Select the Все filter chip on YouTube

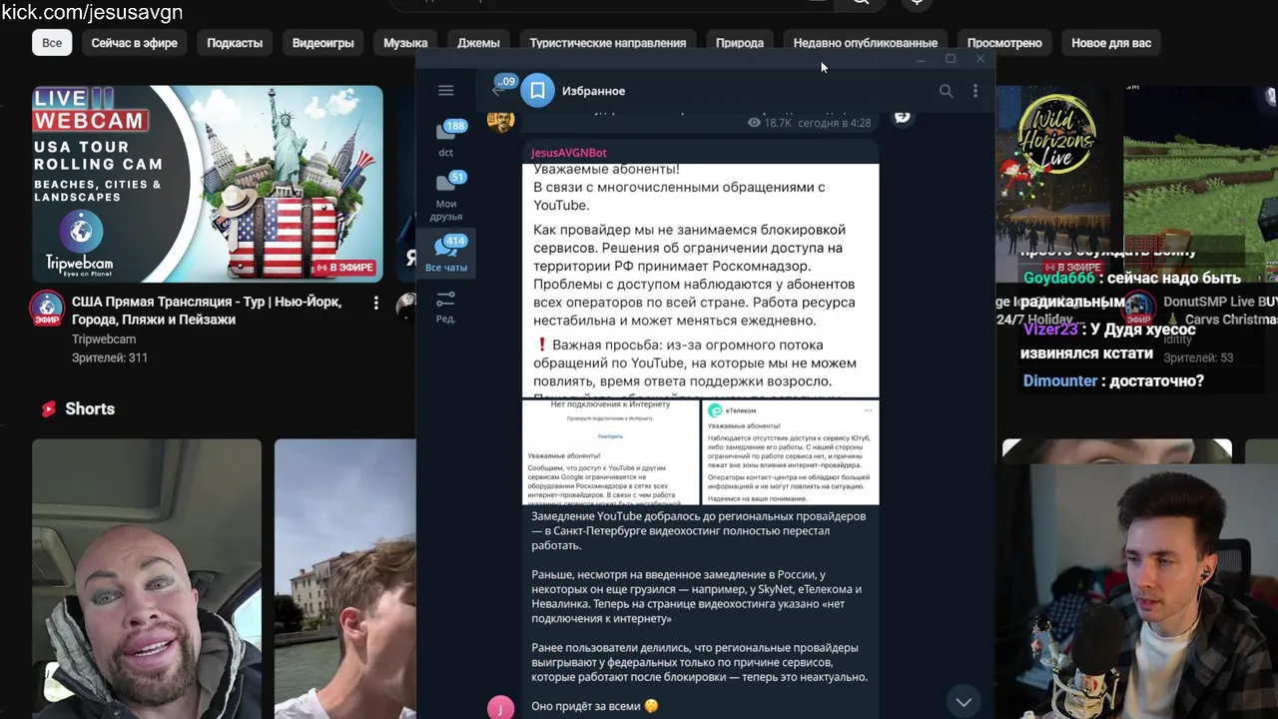(x=52, y=43)
